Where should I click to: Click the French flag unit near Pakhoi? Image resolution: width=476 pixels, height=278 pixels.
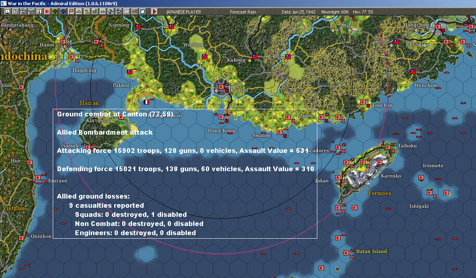(x=146, y=102)
